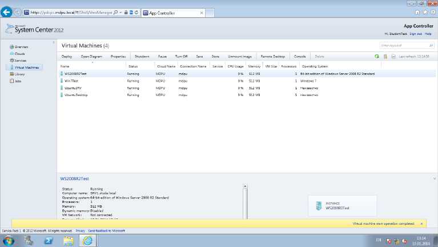The height and width of the screenshot is (247, 438).
Task: Refresh the page using the address bar reload icon
Action: click(136, 13)
